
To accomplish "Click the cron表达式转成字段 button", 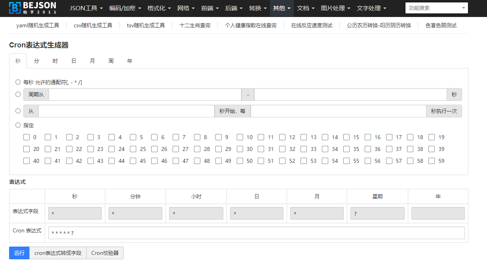I will click(x=58, y=253).
